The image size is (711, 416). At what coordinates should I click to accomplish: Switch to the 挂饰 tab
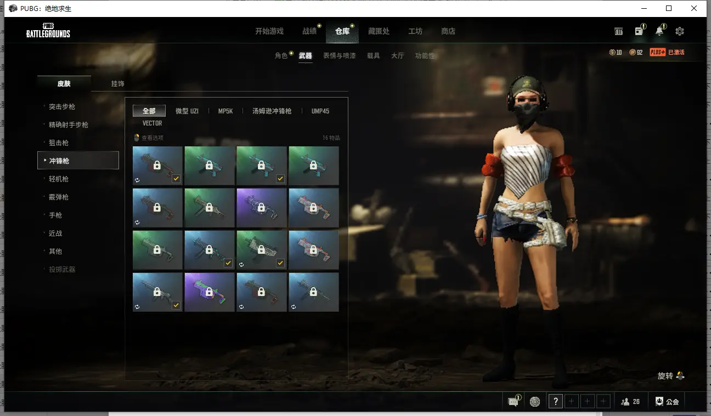pos(118,84)
